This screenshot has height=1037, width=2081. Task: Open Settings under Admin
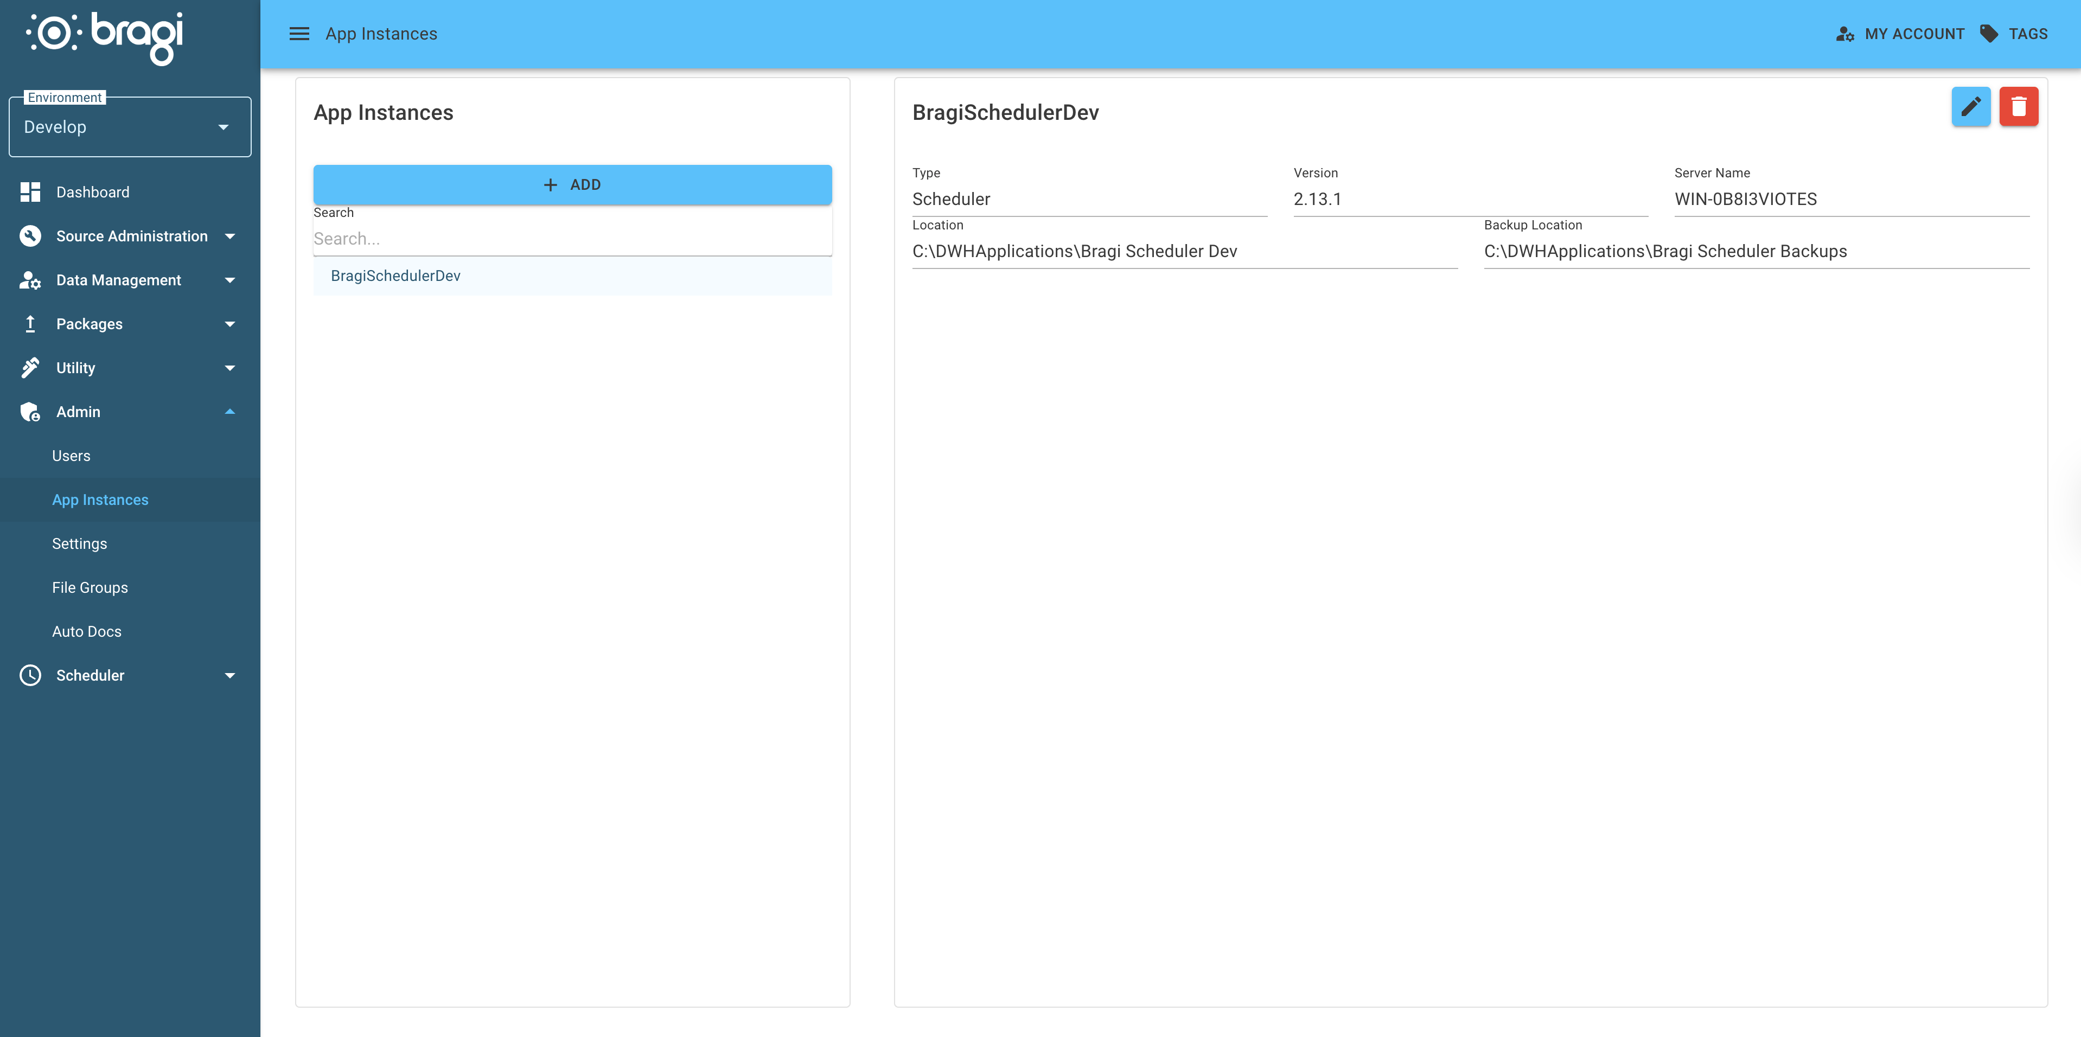(x=130, y=543)
